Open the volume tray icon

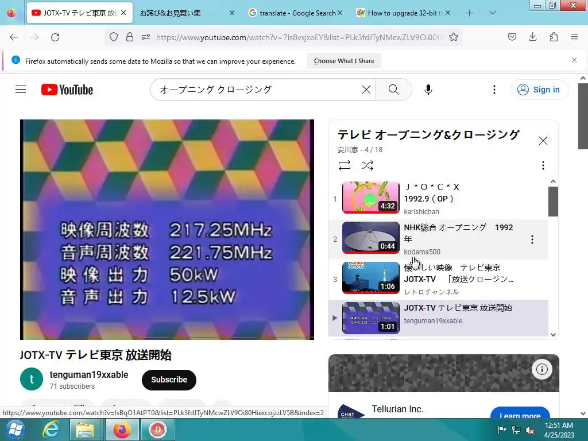[530, 430]
